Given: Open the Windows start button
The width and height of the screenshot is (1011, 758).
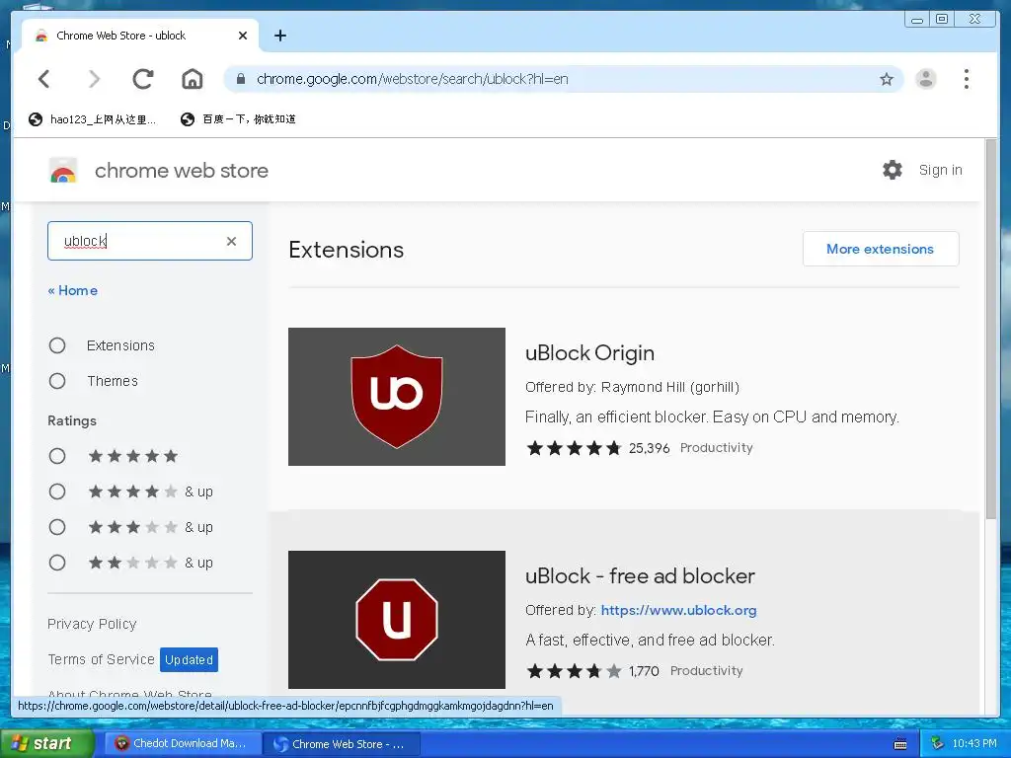Looking at the screenshot, I should [46, 743].
